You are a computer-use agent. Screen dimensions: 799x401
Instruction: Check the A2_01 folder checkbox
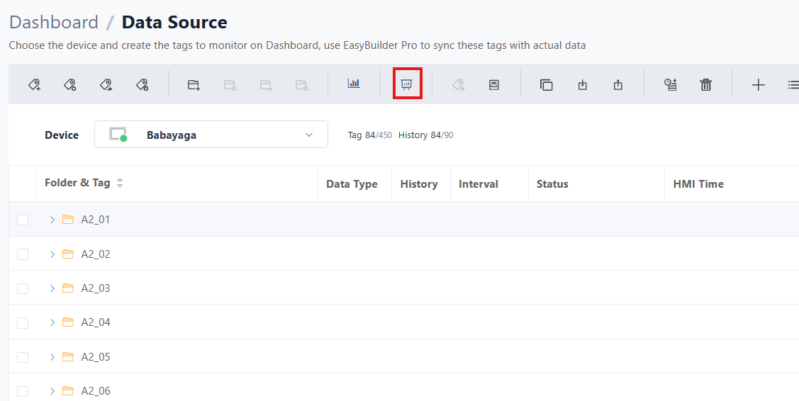pyautogui.click(x=23, y=220)
